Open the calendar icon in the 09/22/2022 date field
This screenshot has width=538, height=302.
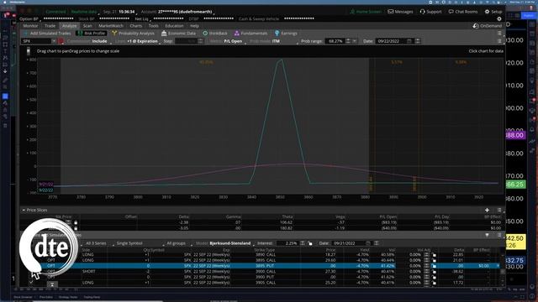pyautogui.click(x=409, y=41)
